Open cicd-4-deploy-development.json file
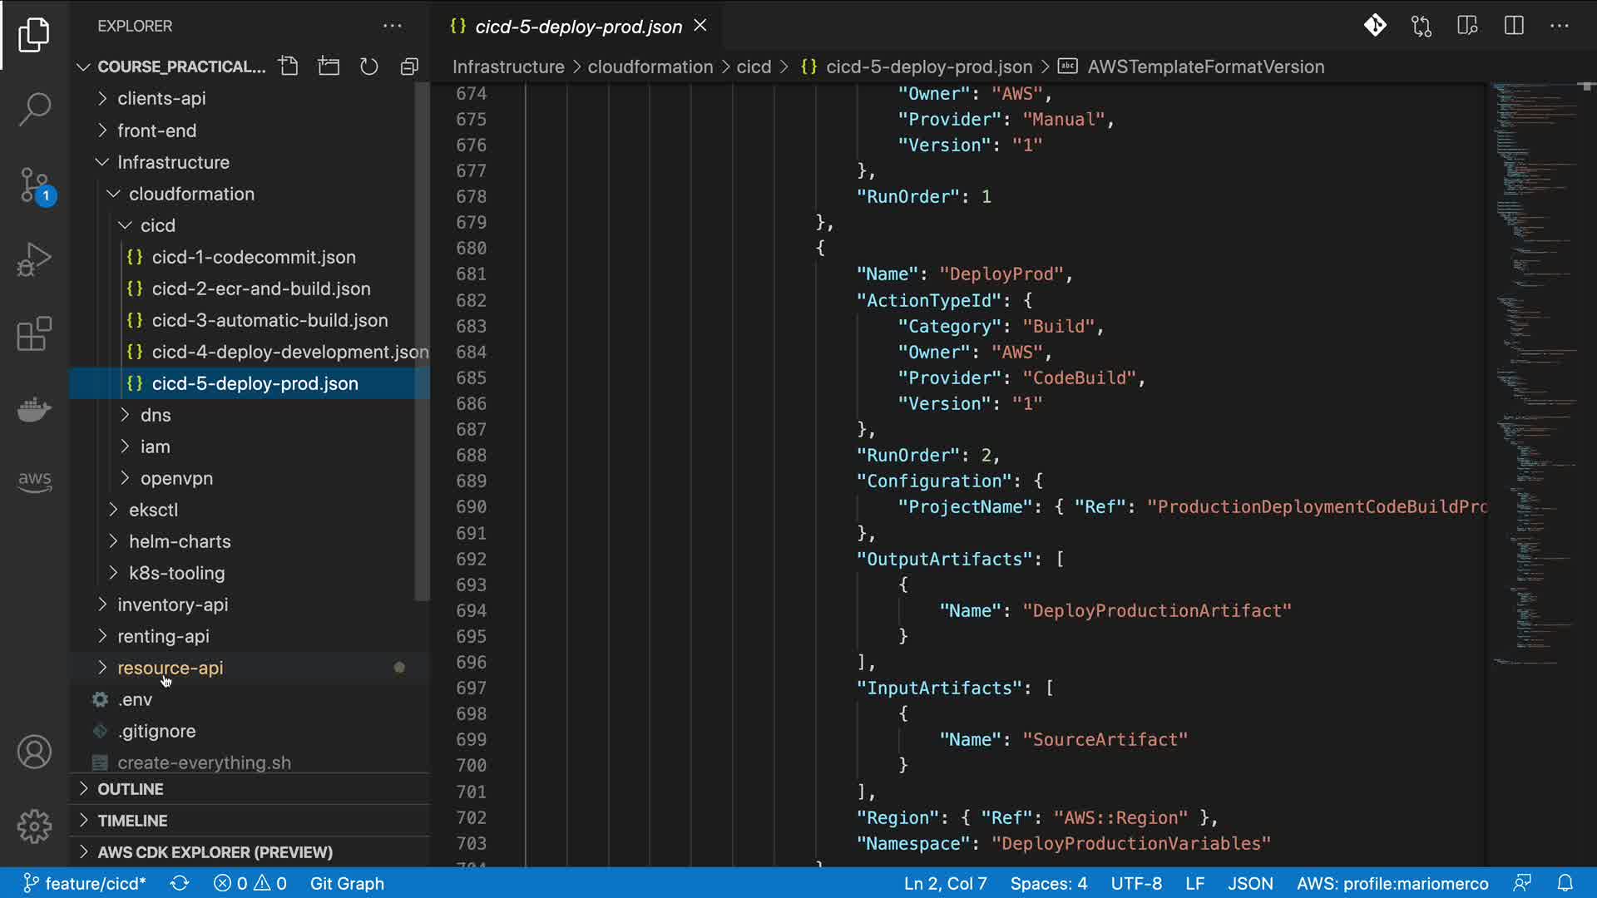This screenshot has height=898, width=1597. pos(289,352)
